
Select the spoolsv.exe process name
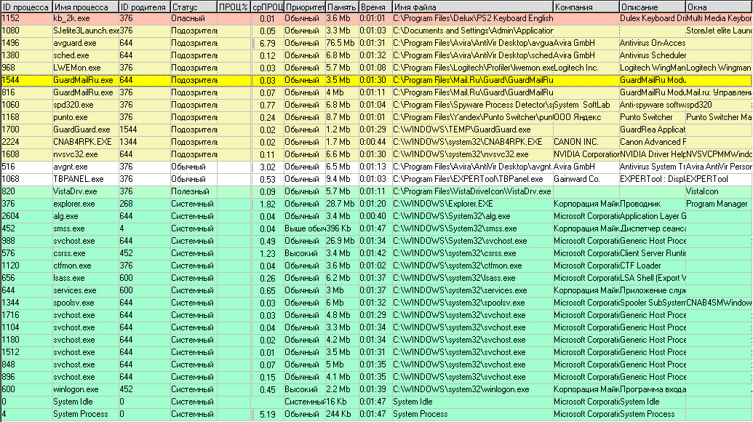pyautogui.click(x=74, y=303)
